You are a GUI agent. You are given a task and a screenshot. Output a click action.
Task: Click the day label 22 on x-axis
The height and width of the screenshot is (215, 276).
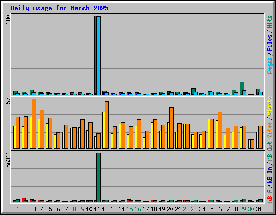[x=186, y=209]
